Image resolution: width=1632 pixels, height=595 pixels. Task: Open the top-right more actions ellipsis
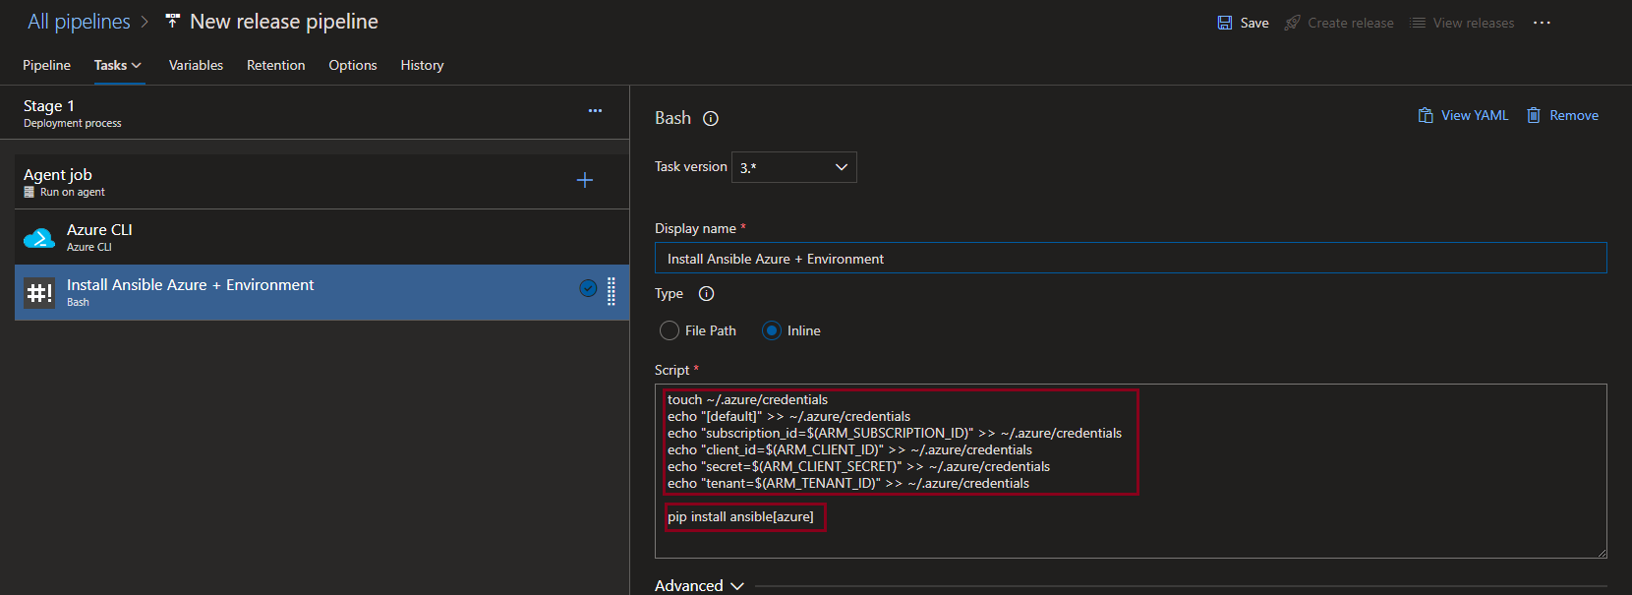(x=1542, y=23)
